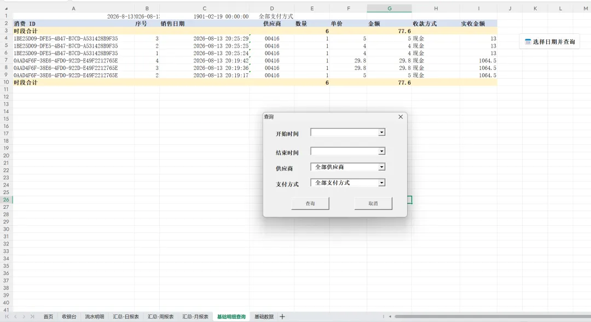Go to next sheet navigation arrow
This screenshot has width=591, height=322.
24,317
